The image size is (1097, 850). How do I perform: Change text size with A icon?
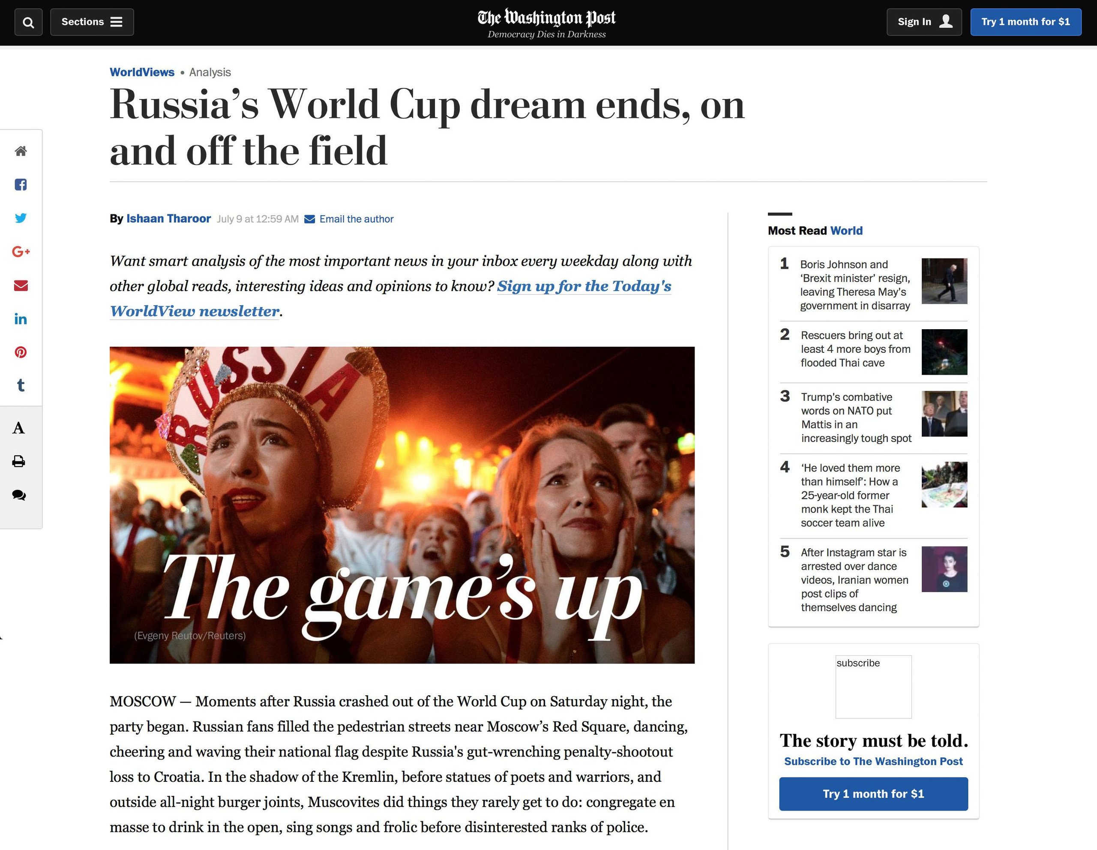pos(18,428)
